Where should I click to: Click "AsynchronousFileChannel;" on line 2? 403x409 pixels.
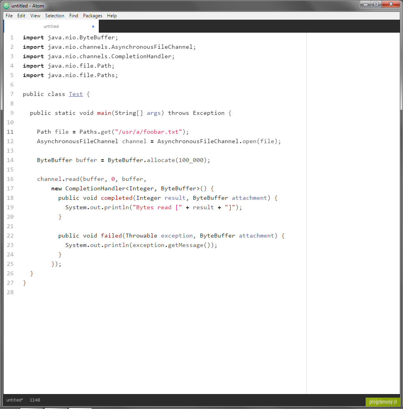point(153,47)
